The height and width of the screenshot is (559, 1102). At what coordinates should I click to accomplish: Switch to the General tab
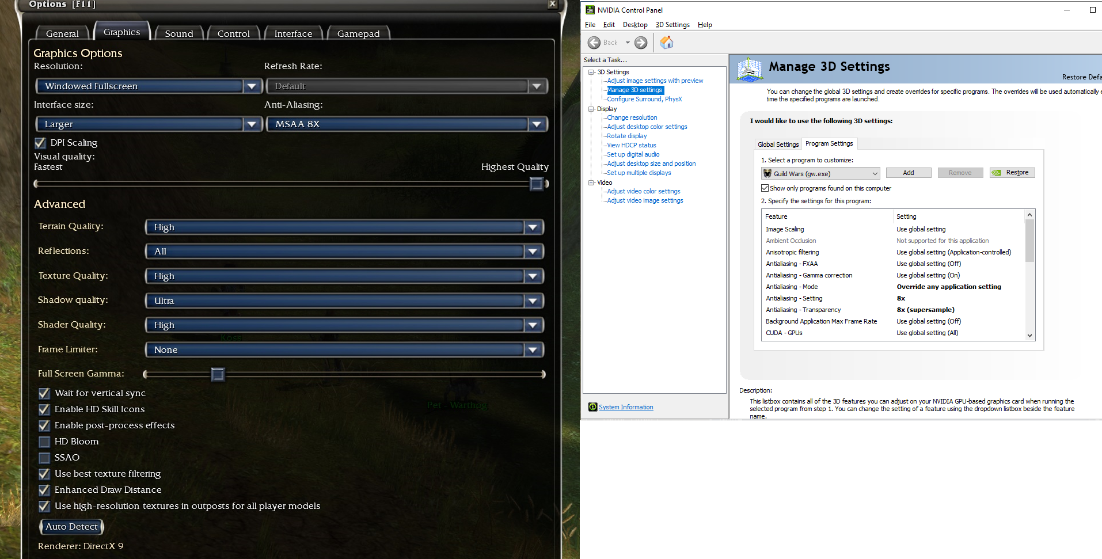62,33
